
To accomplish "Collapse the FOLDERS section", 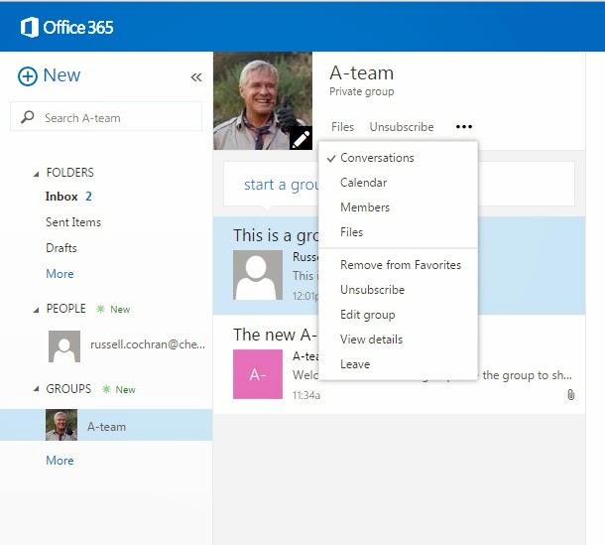I will point(37,174).
